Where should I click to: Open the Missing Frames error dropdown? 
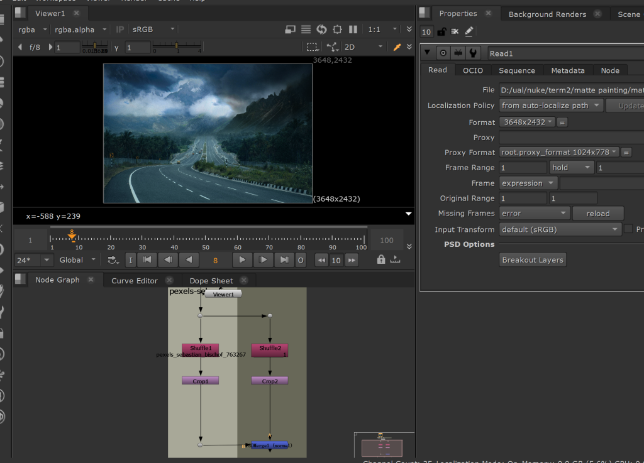click(x=534, y=214)
